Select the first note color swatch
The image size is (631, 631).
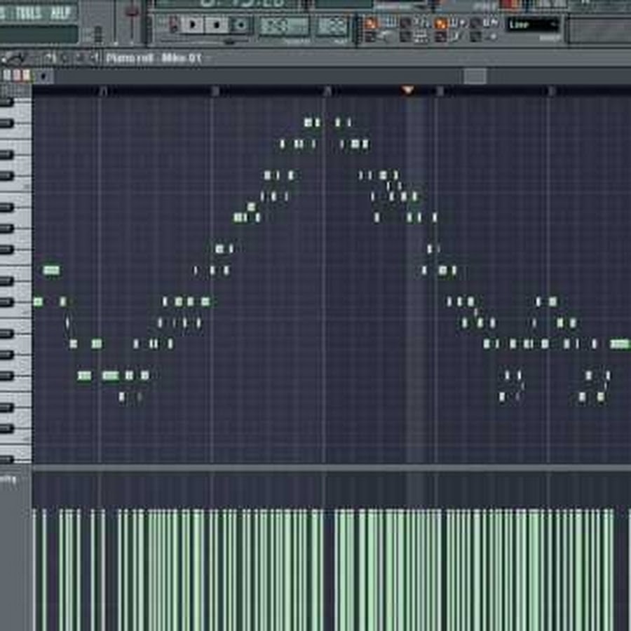pyautogui.click(x=8, y=76)
